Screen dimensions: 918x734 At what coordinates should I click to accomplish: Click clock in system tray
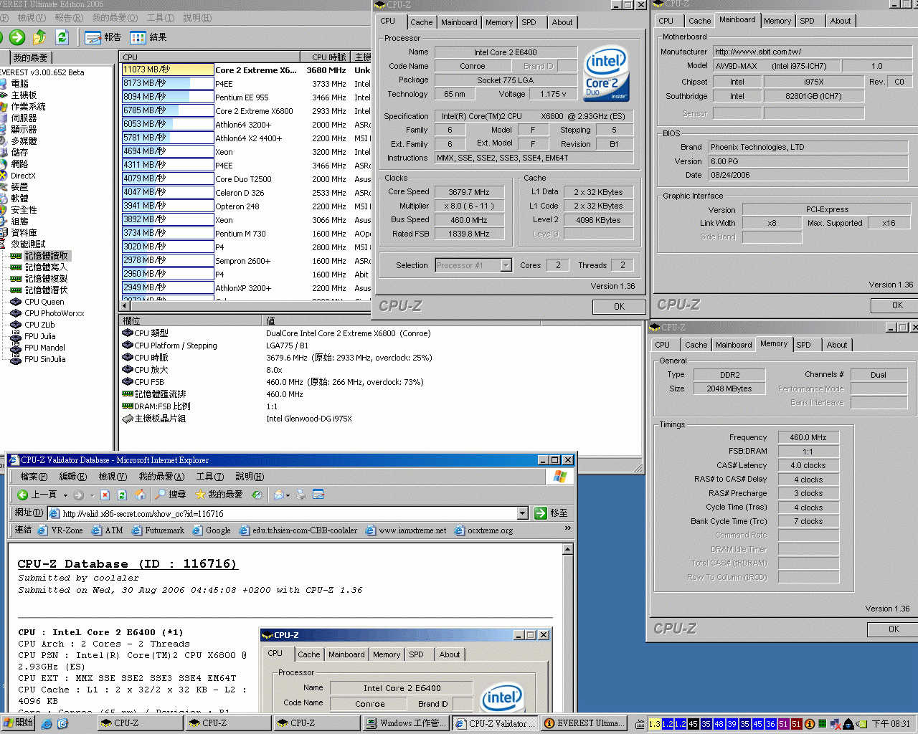tap(891, 724)
